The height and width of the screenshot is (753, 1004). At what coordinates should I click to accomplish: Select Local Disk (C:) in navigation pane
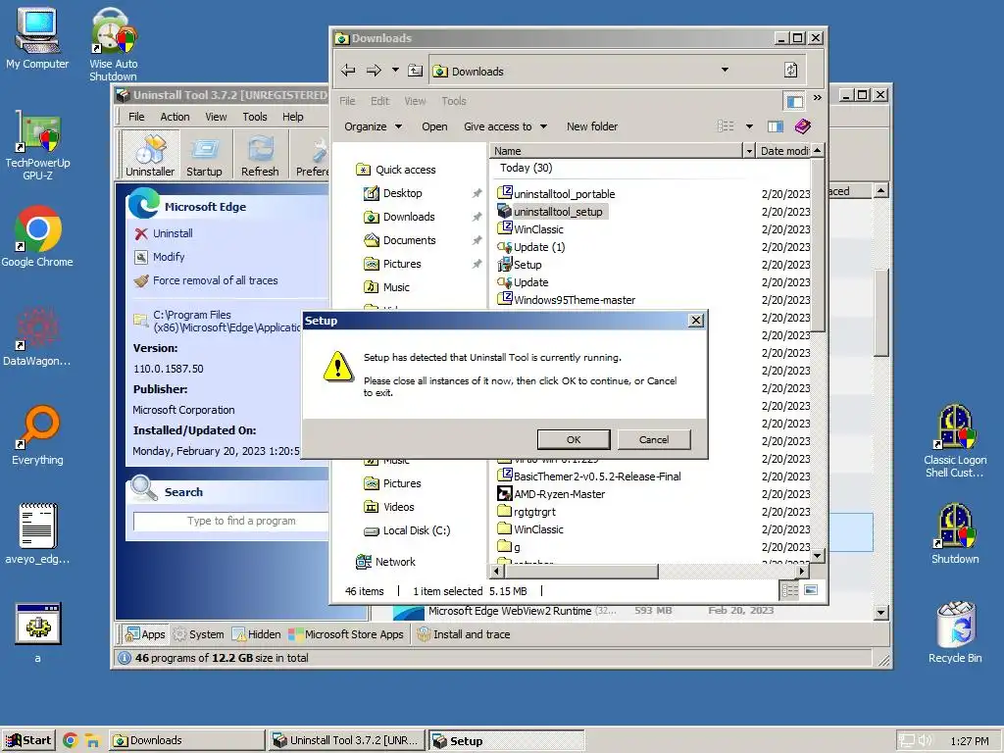click(x=407, y=530)
